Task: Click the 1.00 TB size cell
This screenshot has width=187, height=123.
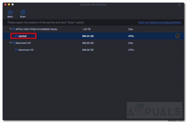Action: [x=86, y=29]
